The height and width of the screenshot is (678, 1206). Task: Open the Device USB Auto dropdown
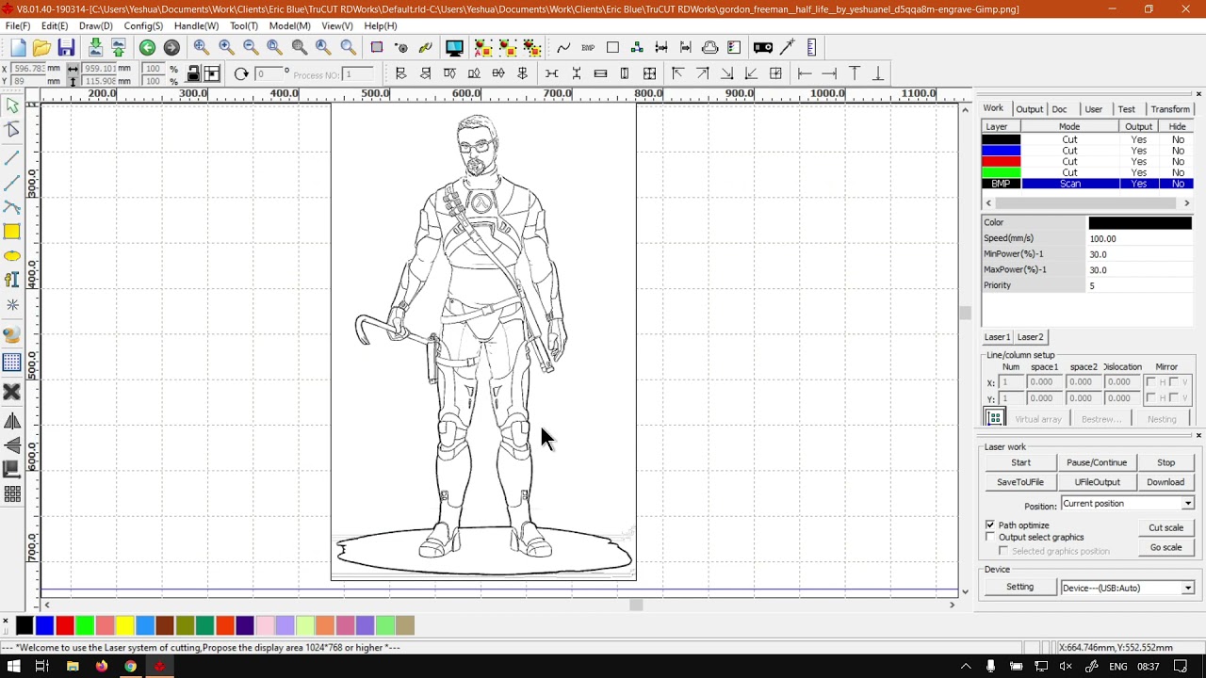(x=1128, y=588)
